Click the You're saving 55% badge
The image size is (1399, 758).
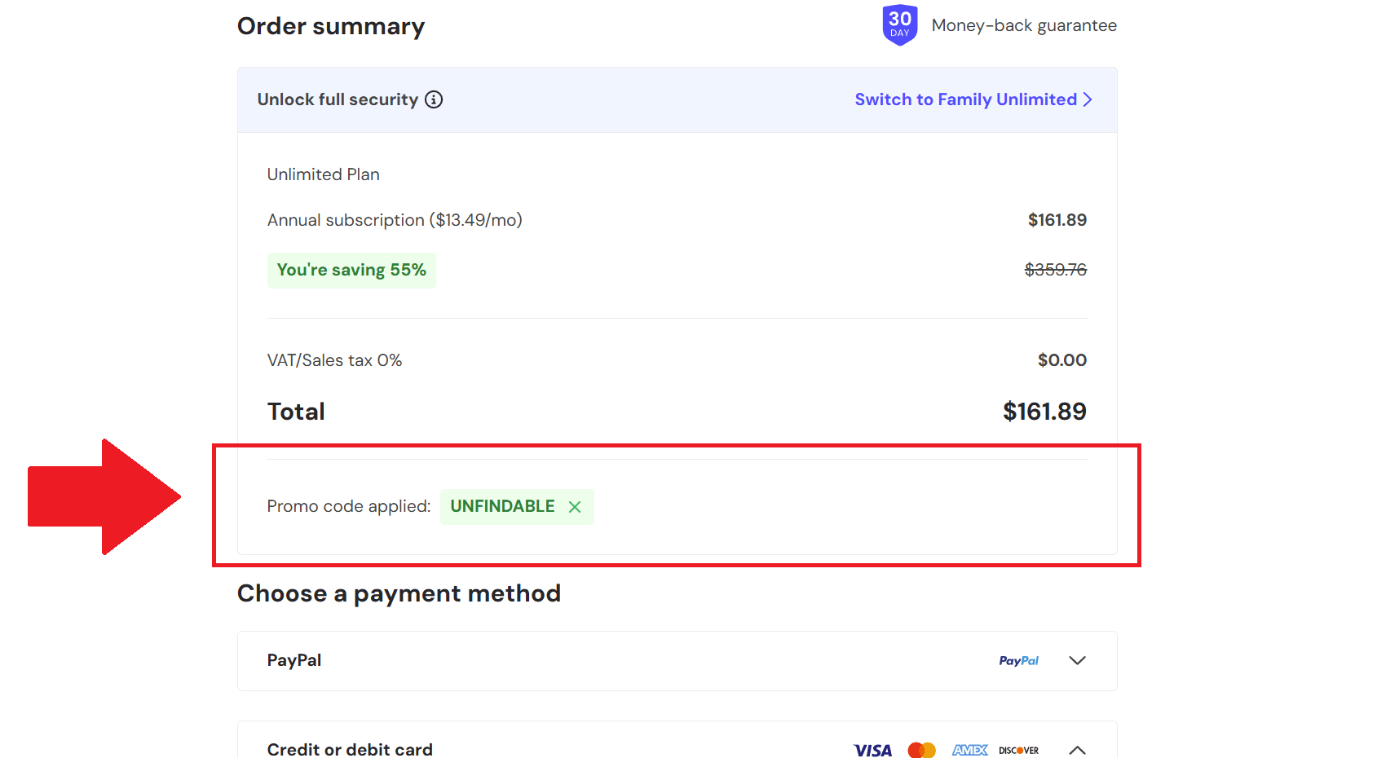click(351, 270)
